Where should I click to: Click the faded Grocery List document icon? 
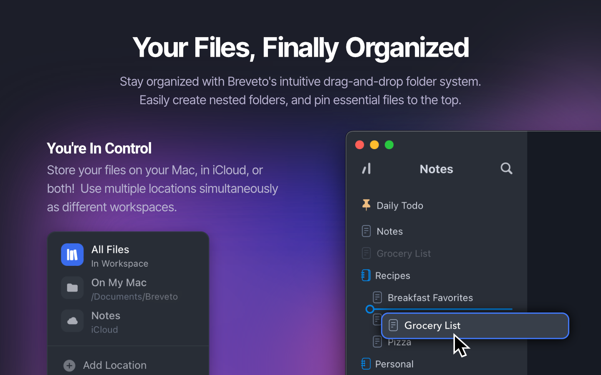tap(366, 253)
